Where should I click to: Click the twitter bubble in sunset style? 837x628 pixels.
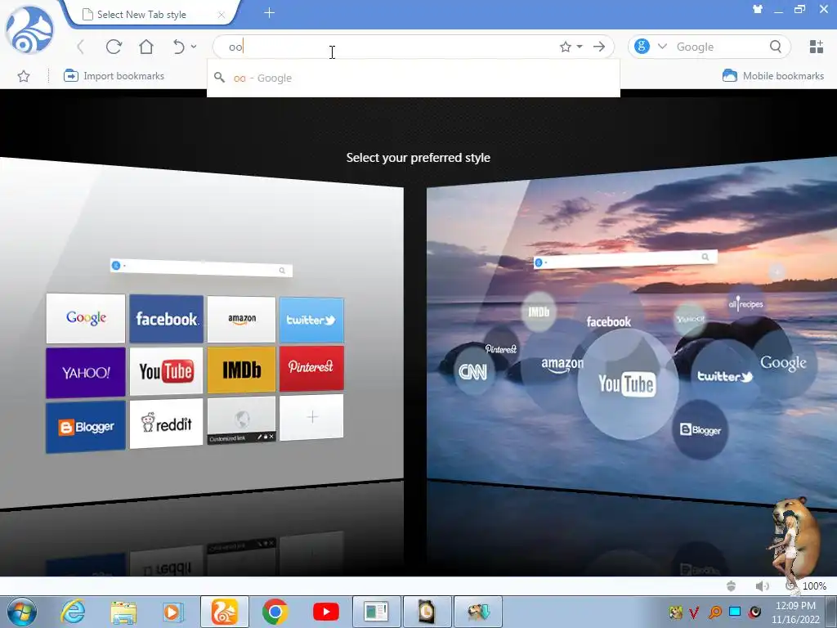[x=725, y=376]
